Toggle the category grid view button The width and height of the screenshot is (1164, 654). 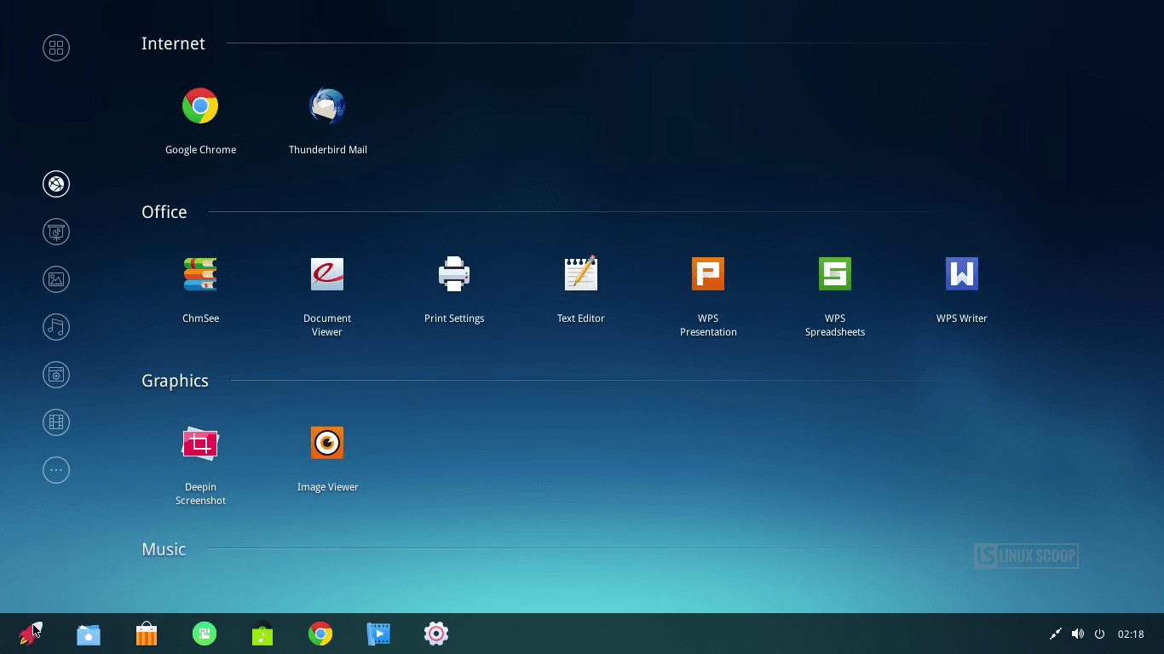(x=56, y=48)
